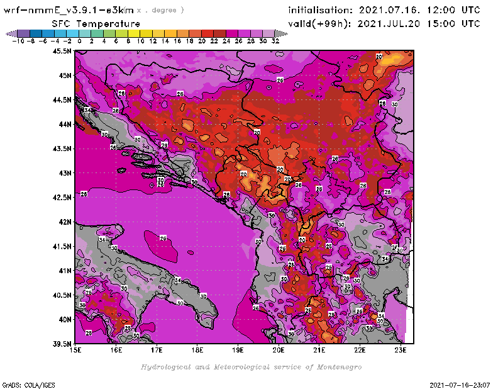This screenshot has height=389, width=503.
Task: Click the red legend swatch between 20 and 22
Action: click(207, 34)
